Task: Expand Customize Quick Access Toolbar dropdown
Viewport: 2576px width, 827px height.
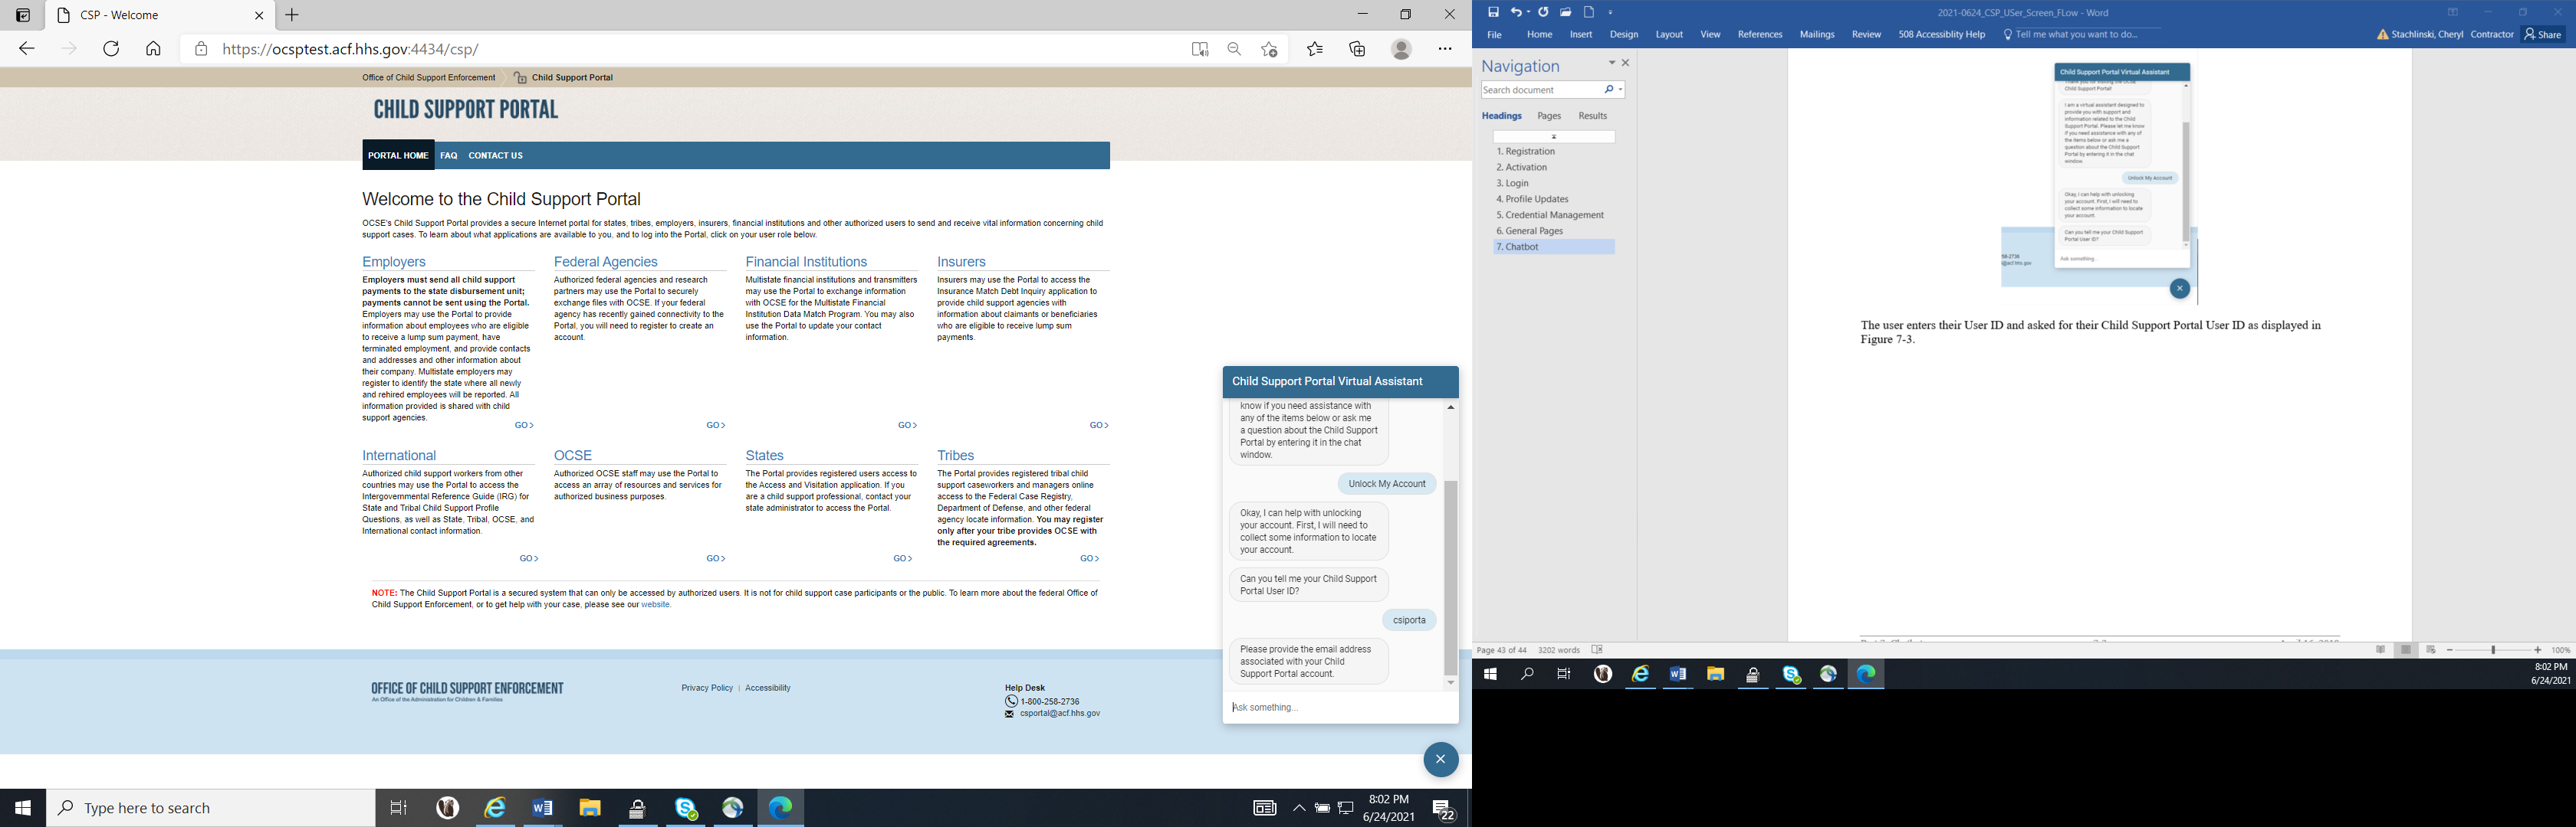Action: (x=1611, y=13)
